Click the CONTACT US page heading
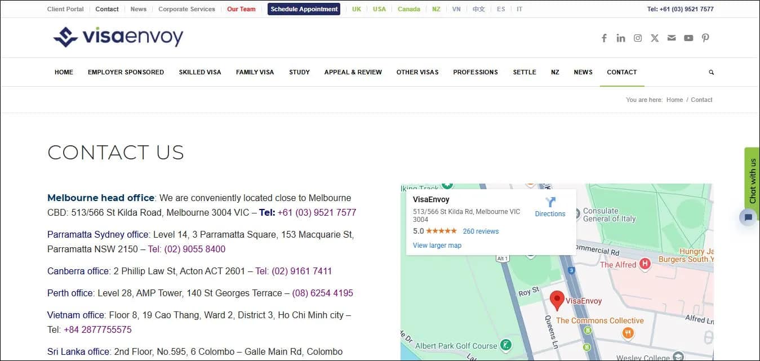The image size is (760, 361). click(x=115, y=153)
